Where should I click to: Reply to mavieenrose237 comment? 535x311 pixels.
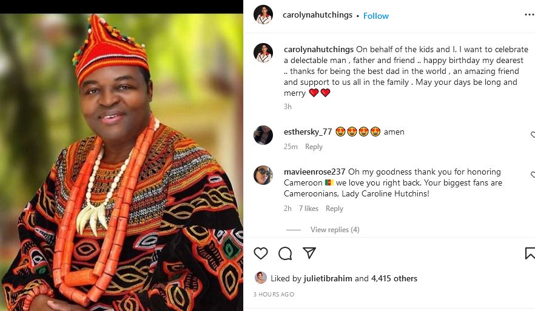pyautogui.click(x=334, y=209)
